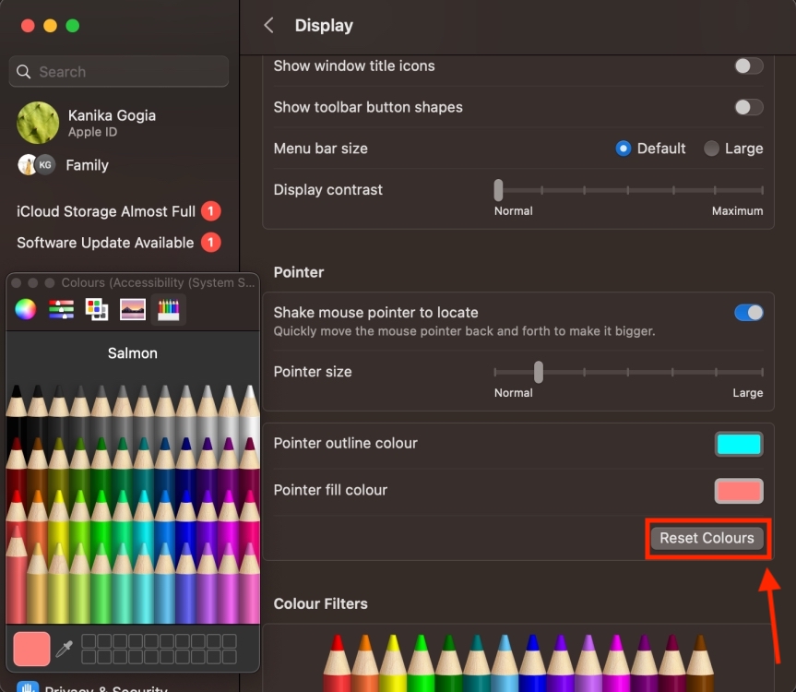This screenshot has height=692, width=796.
Task: Activate the eyedropper colour sampler
Action: click(63, 649)
